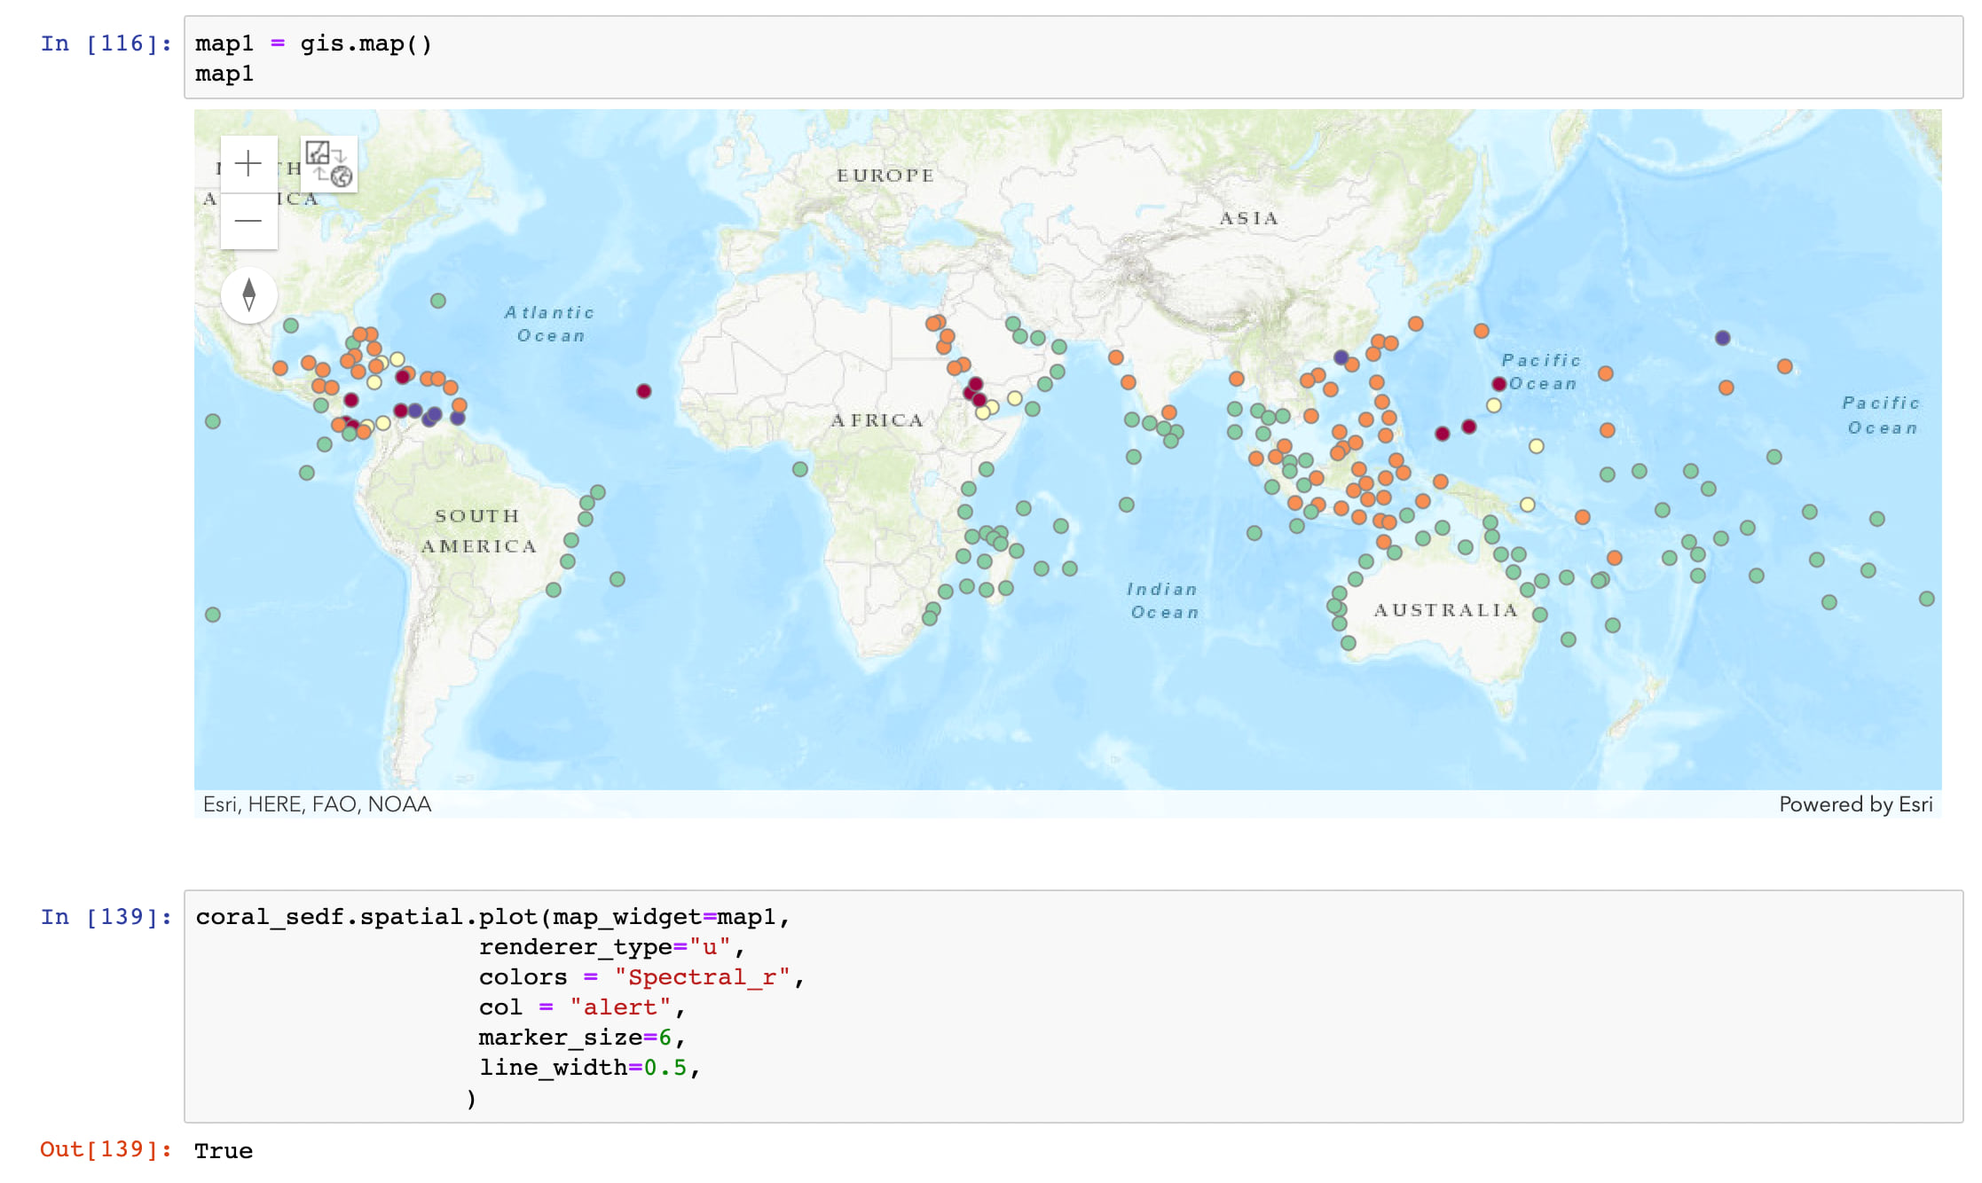This screenshot has height=1183, width=1982.
Task: Click the "Spectral_r" colors string in the code
Action: [701, 977]
